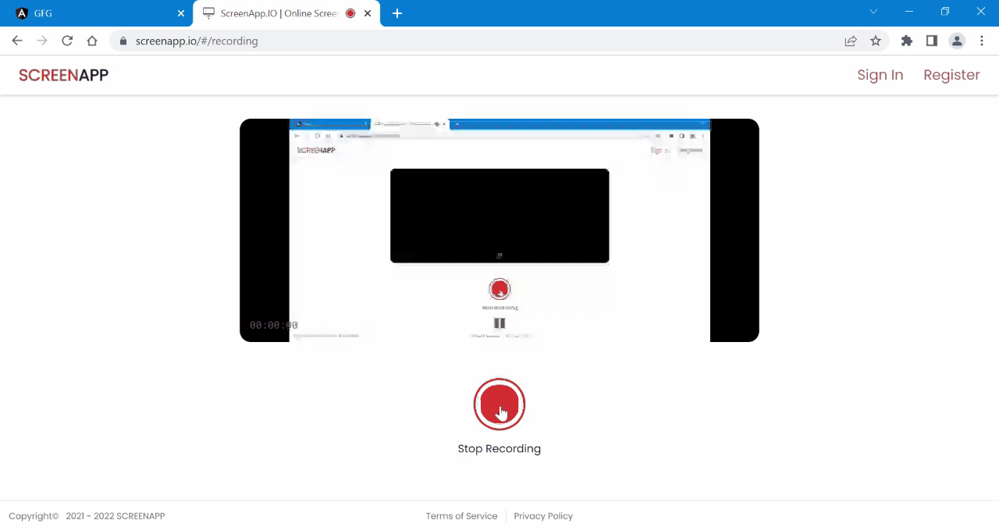Click the recording timer 00:00:00

click(274, 325)
